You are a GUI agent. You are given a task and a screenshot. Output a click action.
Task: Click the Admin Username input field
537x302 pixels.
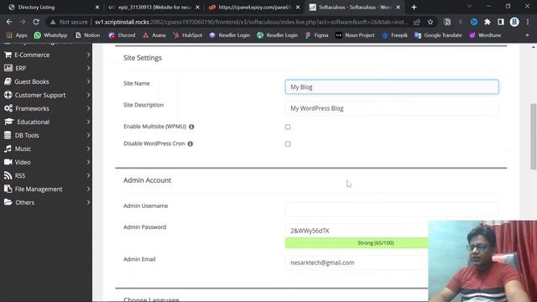tap(392, 209)
